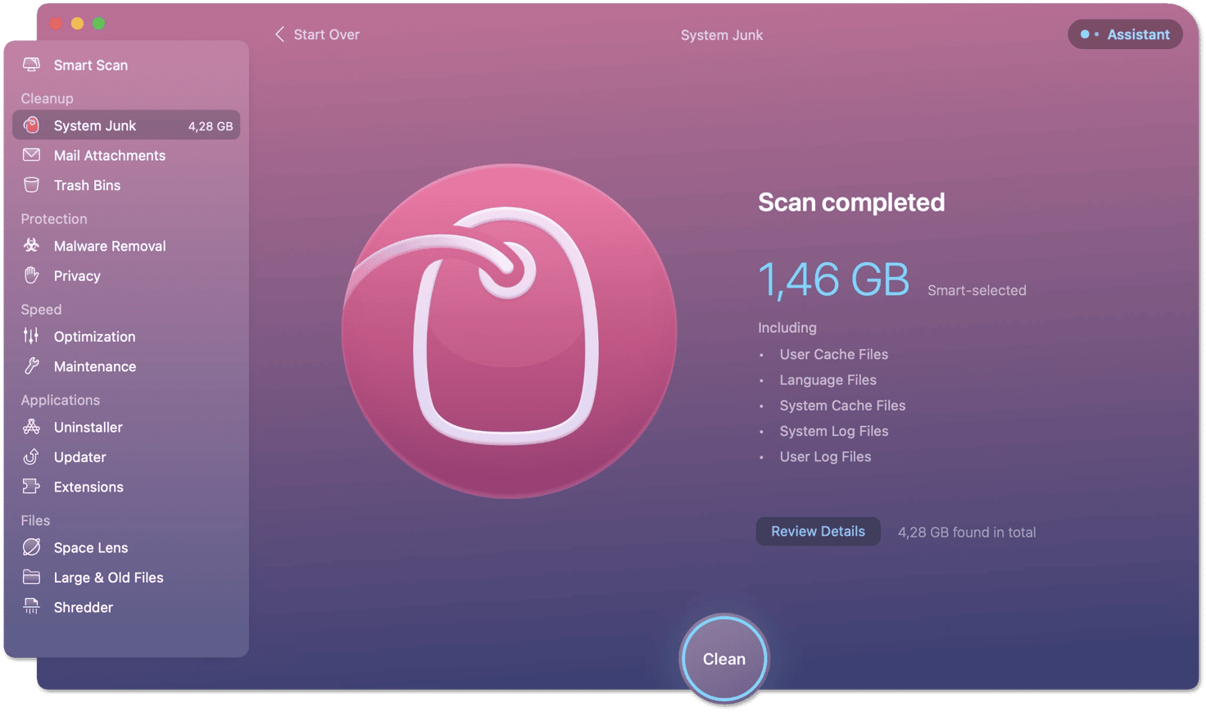This screenshot has height=712, width=1206.
Task: Click the Space Lens planet icon
Action: click(31, 547)
